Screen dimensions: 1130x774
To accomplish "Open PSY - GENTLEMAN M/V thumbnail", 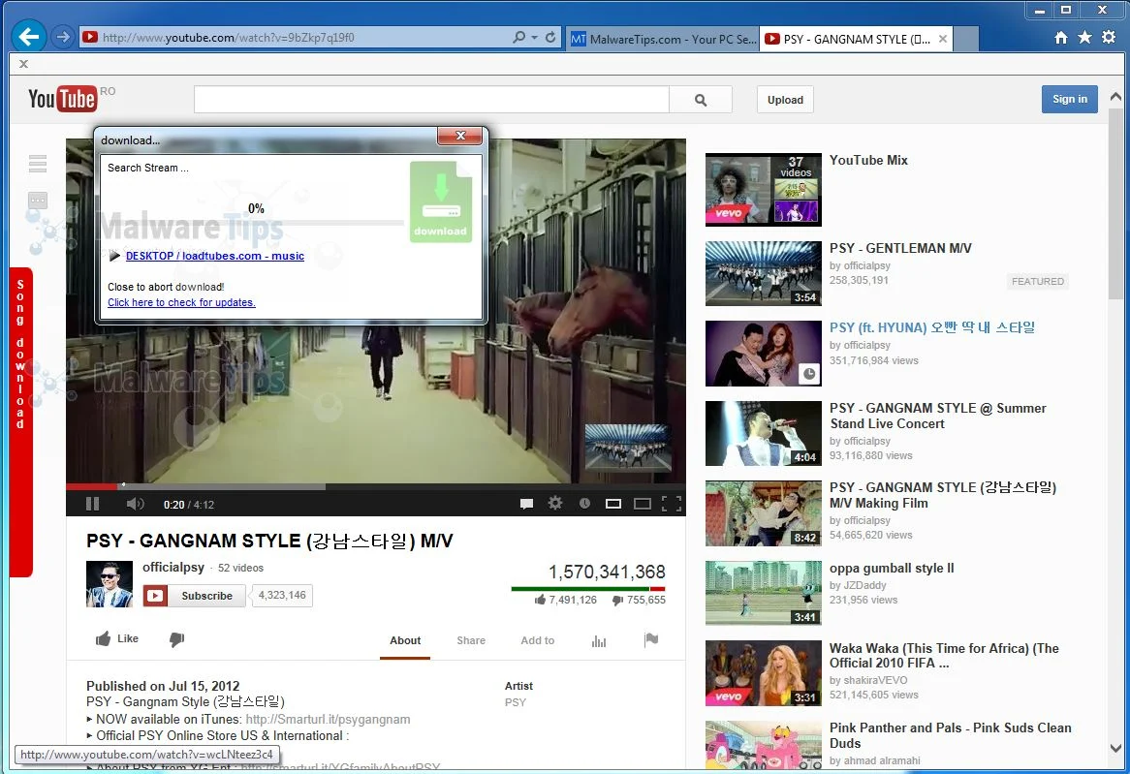I will (763, 273).
